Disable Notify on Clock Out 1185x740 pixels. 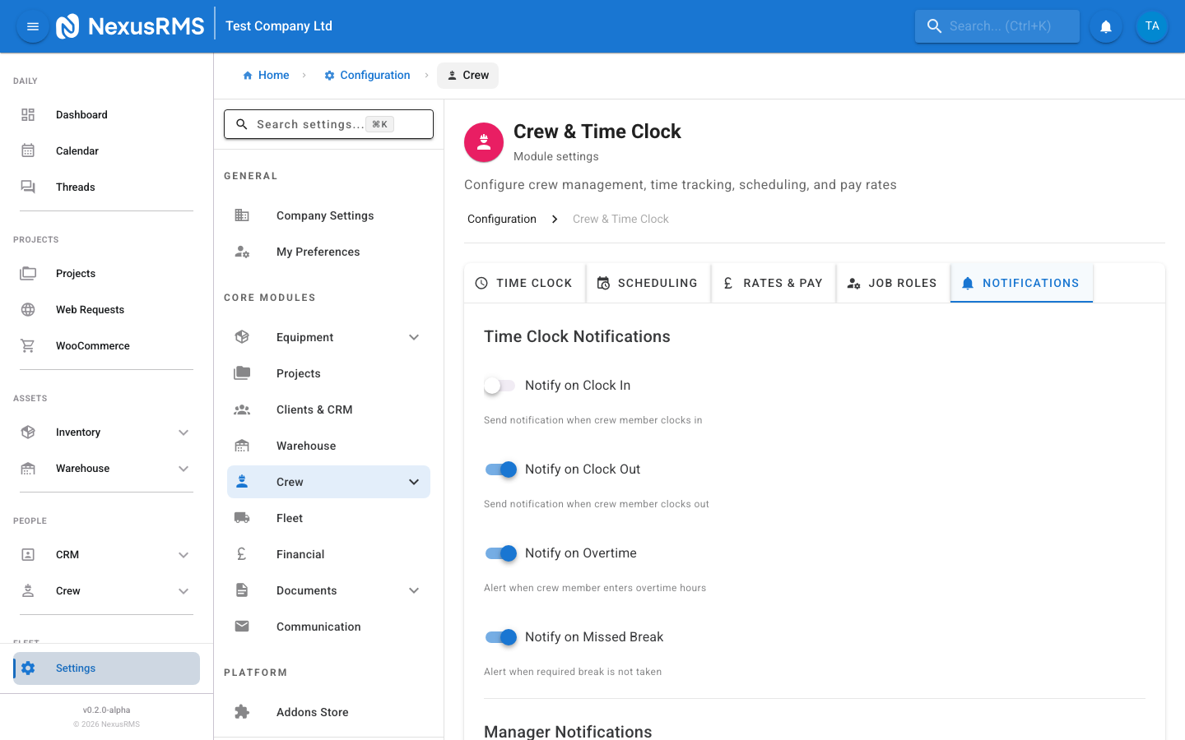tap(500, 469)
